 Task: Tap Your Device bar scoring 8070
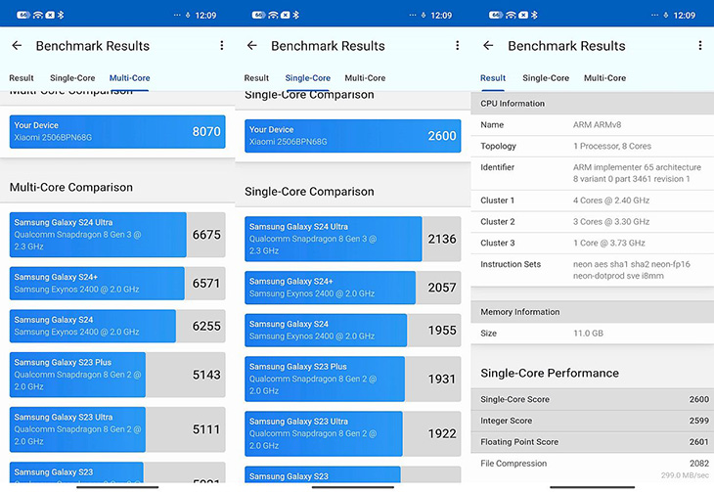point(117,132)
